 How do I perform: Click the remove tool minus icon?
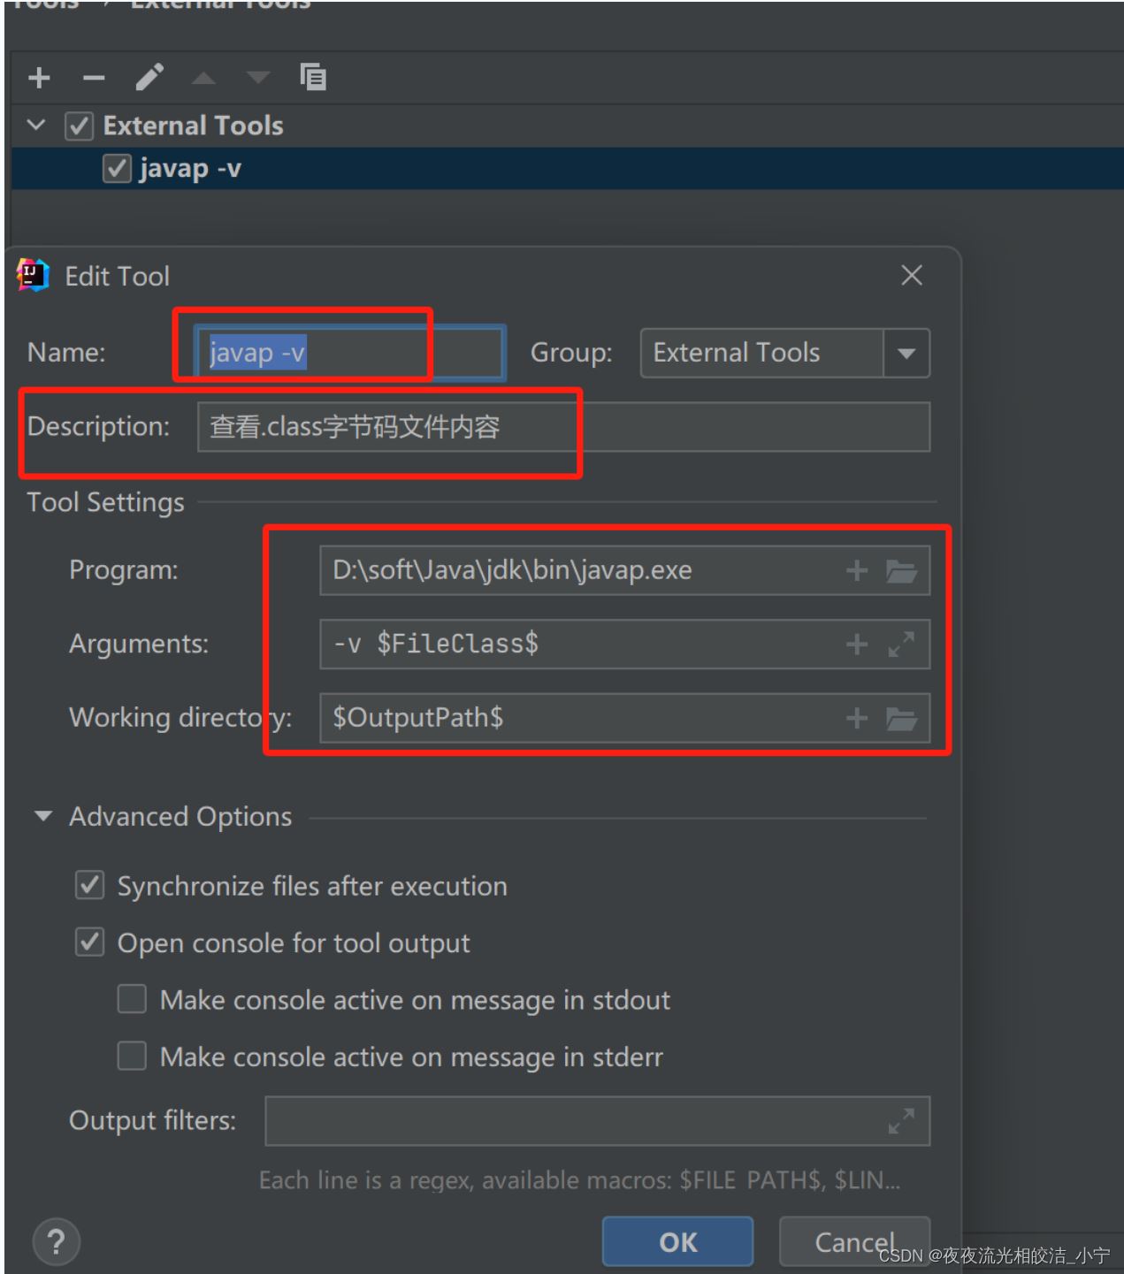[x=94, y=78]
